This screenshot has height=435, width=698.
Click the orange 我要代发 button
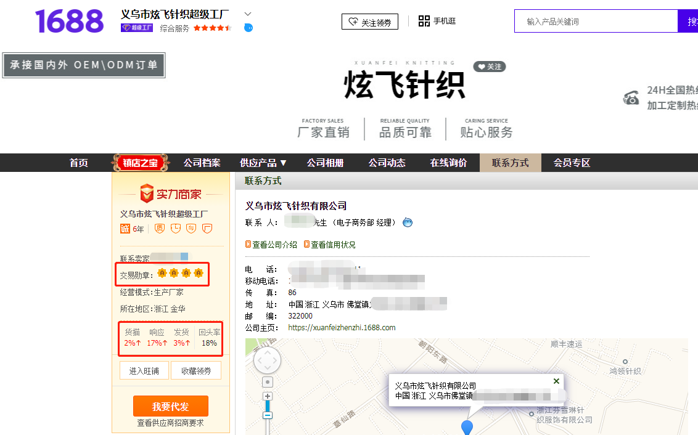(x=171, y=406)
